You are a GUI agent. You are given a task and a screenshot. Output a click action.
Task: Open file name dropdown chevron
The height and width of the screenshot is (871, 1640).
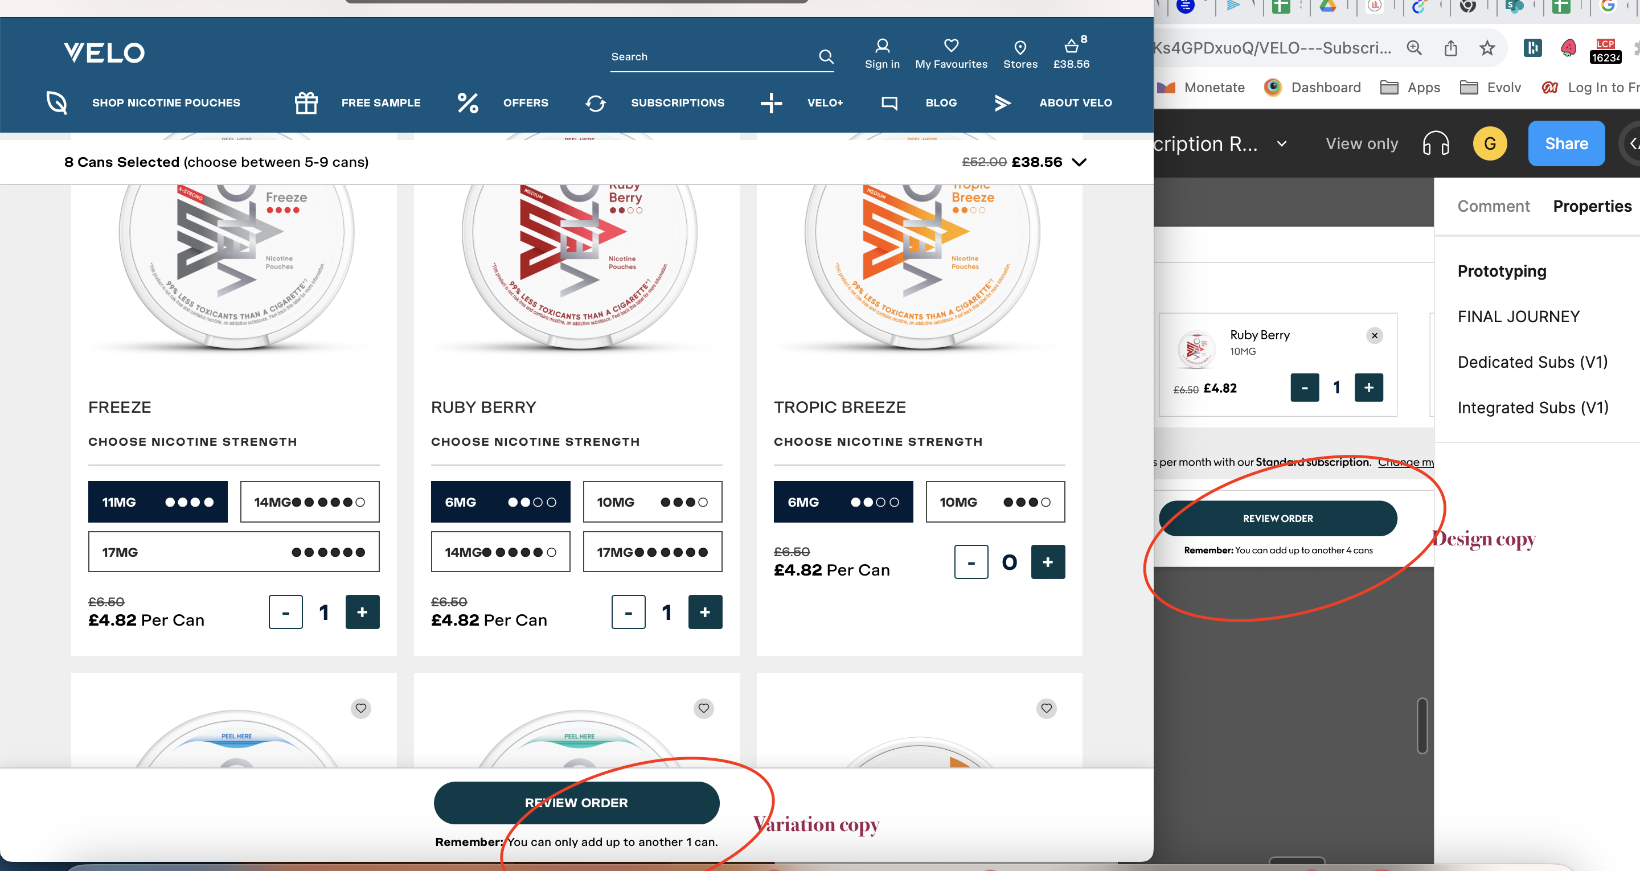tap(1282, 144)
